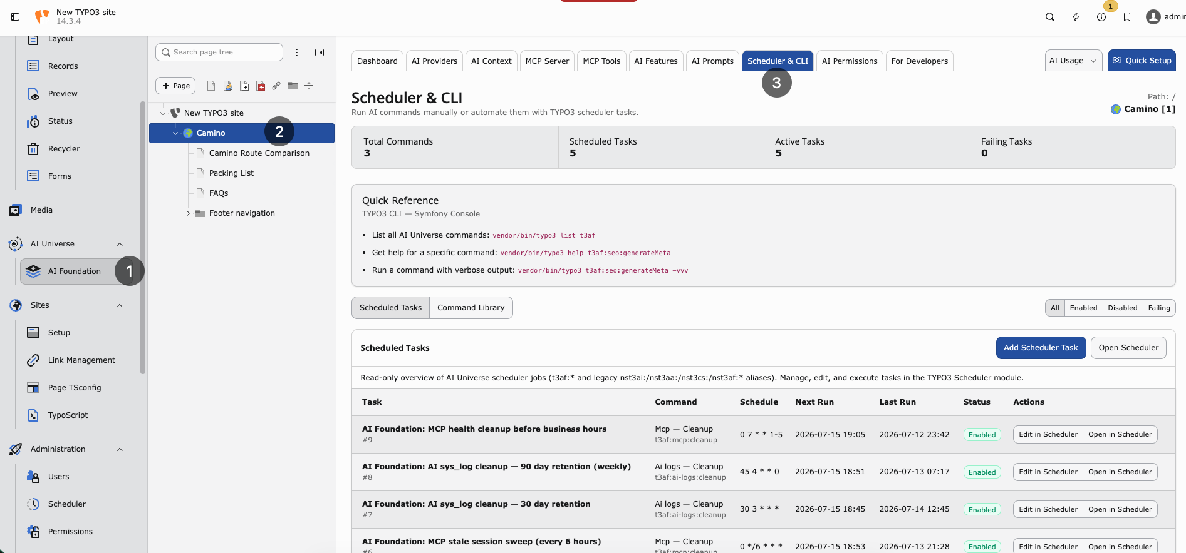The image size is (1186, 553).
Task: Collapse the page tree panel with its toggle icon
Action: point(320,53)
